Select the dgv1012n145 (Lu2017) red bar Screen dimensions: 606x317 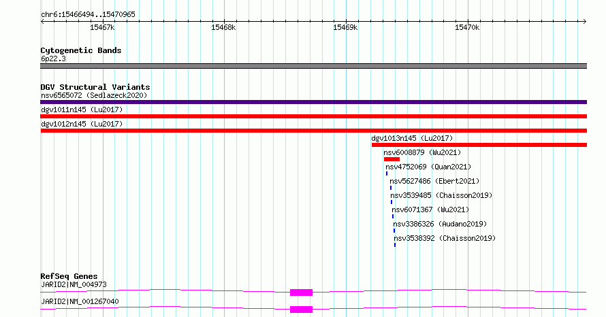click(x=313, y=131)
